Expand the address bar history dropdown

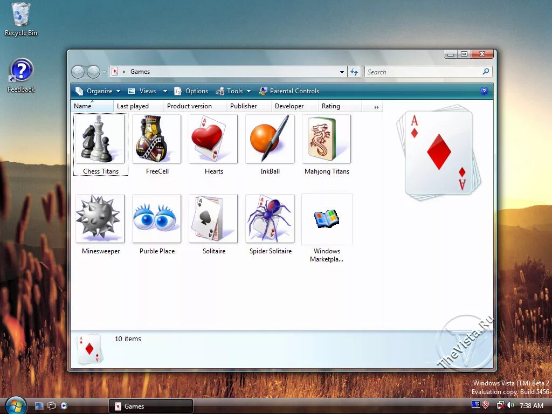[342, 72]
